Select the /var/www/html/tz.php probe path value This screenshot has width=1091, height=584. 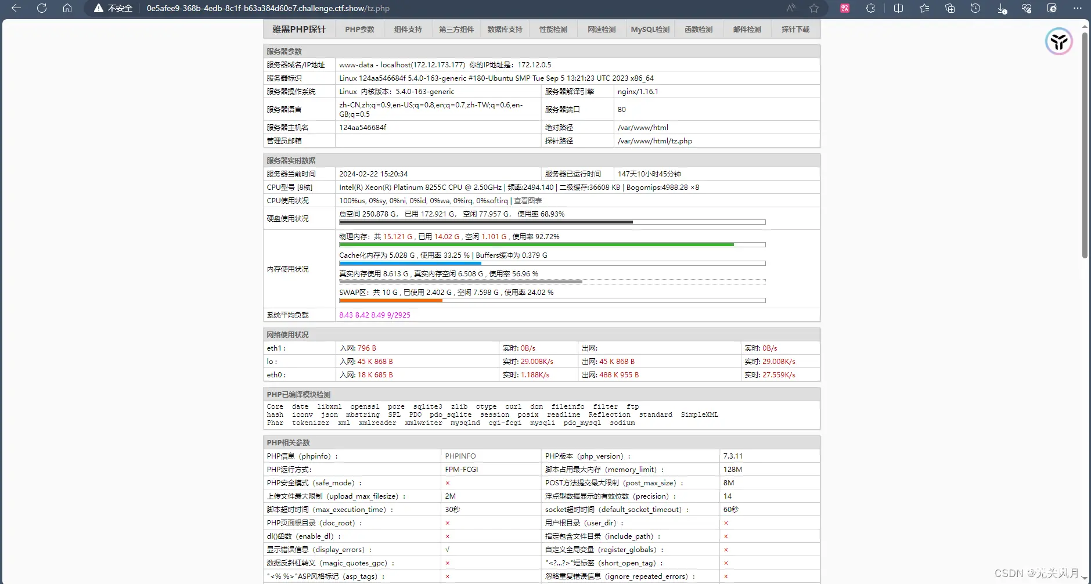655,141
